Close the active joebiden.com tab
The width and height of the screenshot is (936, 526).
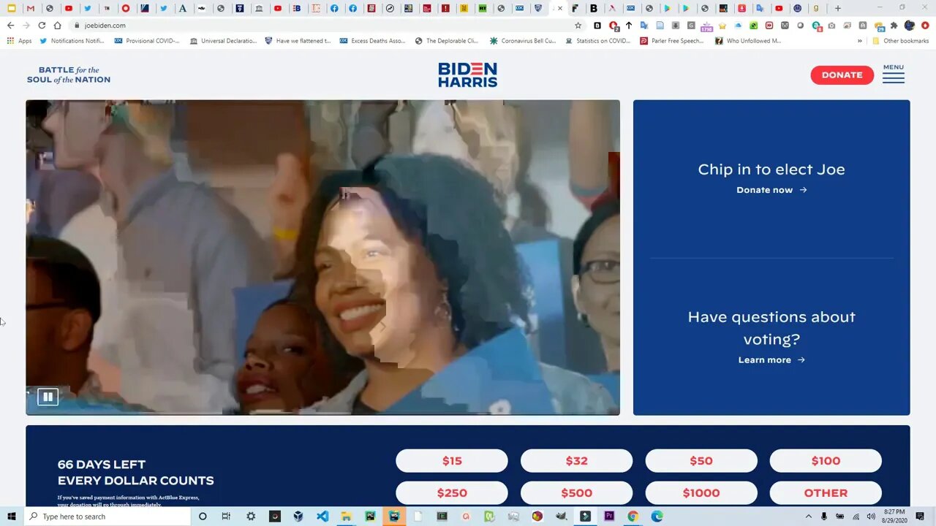[560, 9]
